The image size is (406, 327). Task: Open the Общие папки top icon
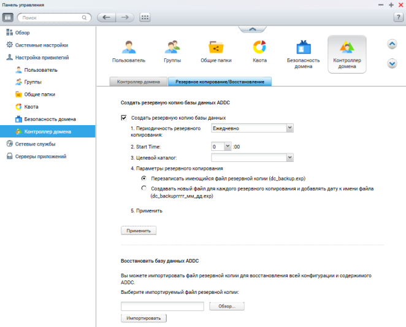click(x=216, y=52)
